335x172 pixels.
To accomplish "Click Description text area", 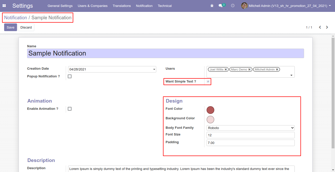I will click(181, 169).
